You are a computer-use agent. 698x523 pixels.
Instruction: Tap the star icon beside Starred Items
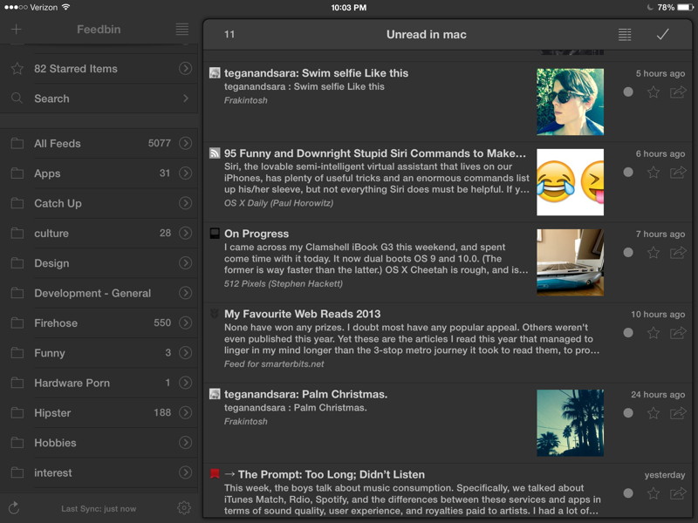(x=17, y=69)
